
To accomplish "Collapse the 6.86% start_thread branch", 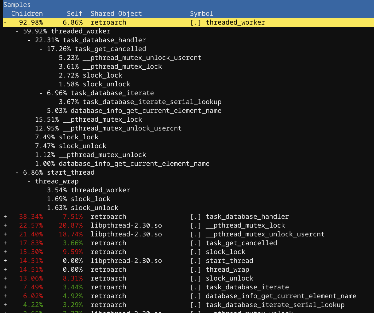I will (x=17, y=172).
